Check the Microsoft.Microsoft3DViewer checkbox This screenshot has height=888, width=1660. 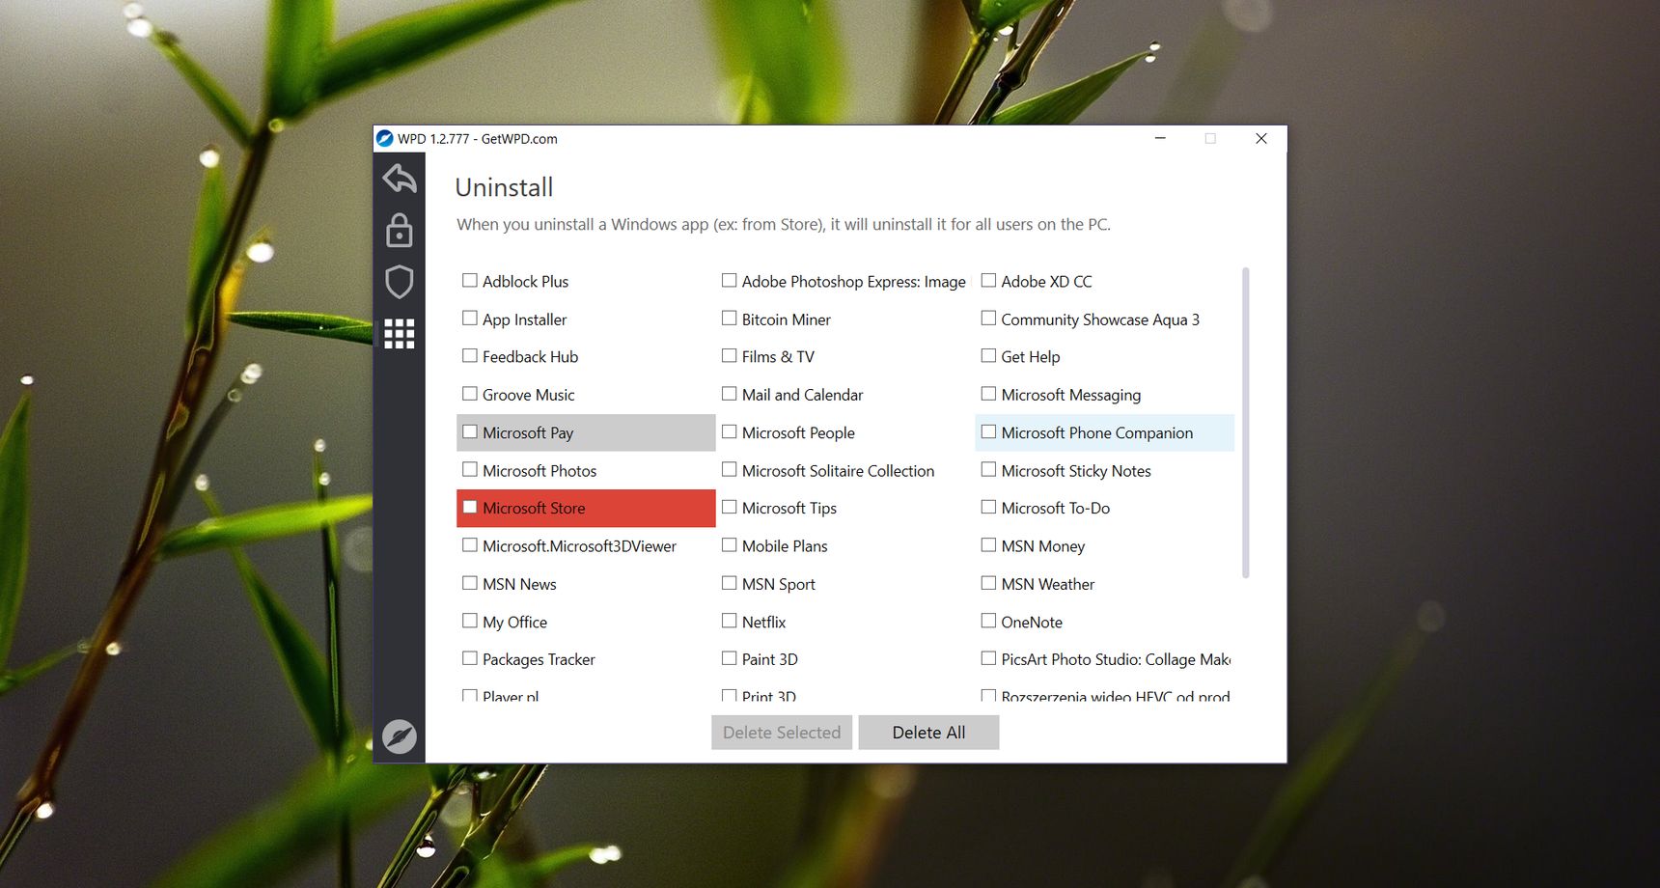coord(470,545)
